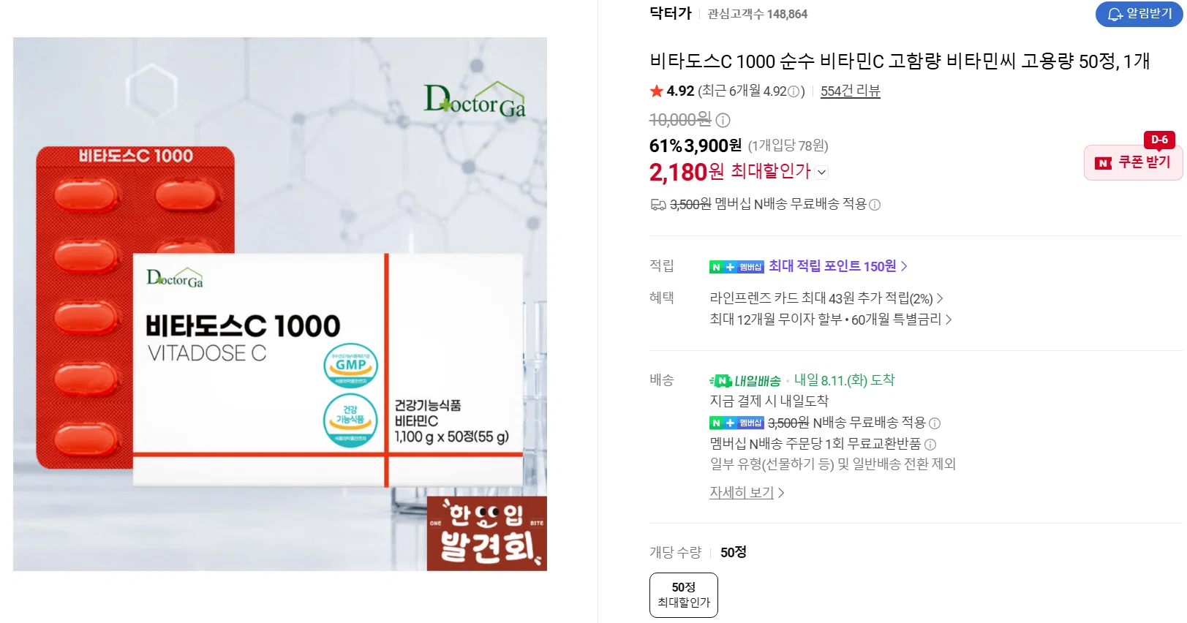Click the 쿠폰 받기 coupon button
Viewport: 1187px width, 623px height.
1133,162
